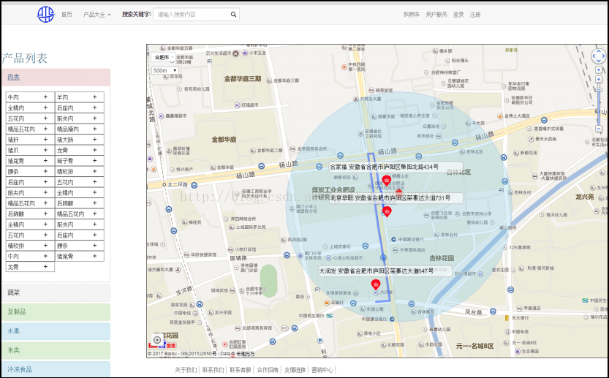
Task: Click the Baidu logo on the map
Action: tap(162, 345)
